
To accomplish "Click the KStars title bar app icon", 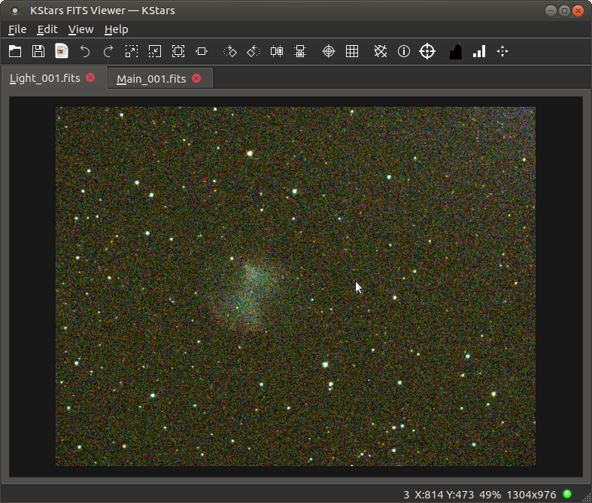I will pos(15,11).
